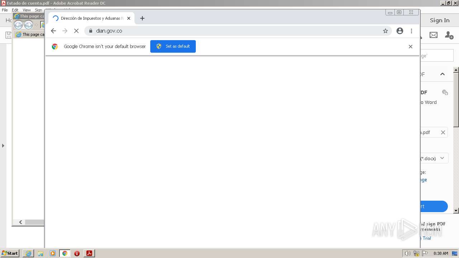Stop loading the dian.gov.co page
Screen dimensions: 459x258
(76, 31)
